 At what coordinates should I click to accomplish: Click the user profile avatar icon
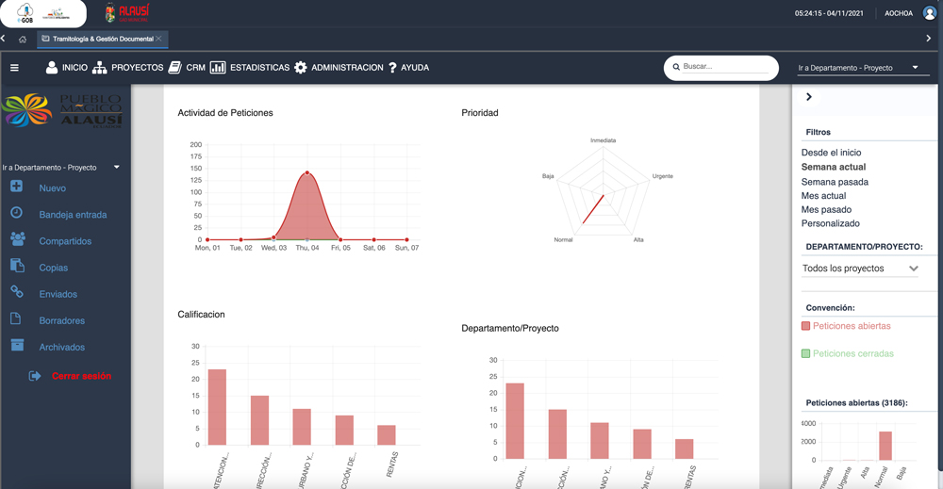(x=930, y=13)
